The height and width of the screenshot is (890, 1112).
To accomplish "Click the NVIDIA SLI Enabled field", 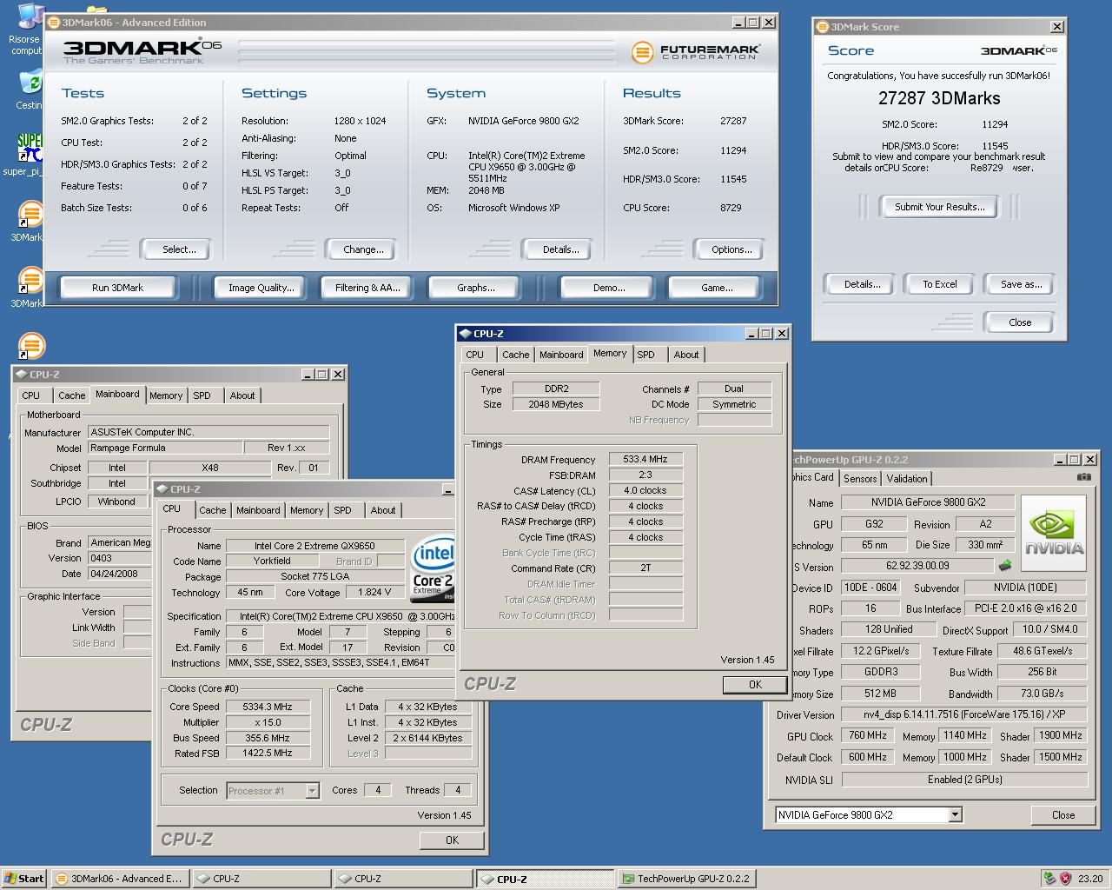I will coord(964,780).
